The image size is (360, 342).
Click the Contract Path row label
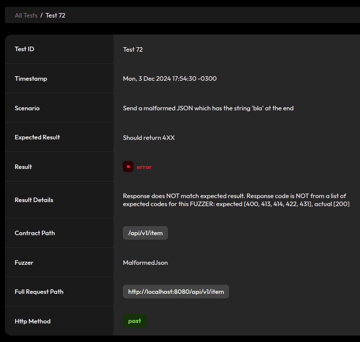click(35, 233)
